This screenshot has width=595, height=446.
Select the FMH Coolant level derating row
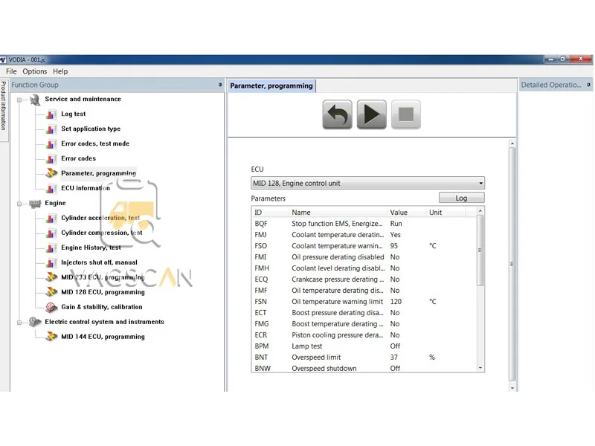pyautogui.click(x=364, y=268)
